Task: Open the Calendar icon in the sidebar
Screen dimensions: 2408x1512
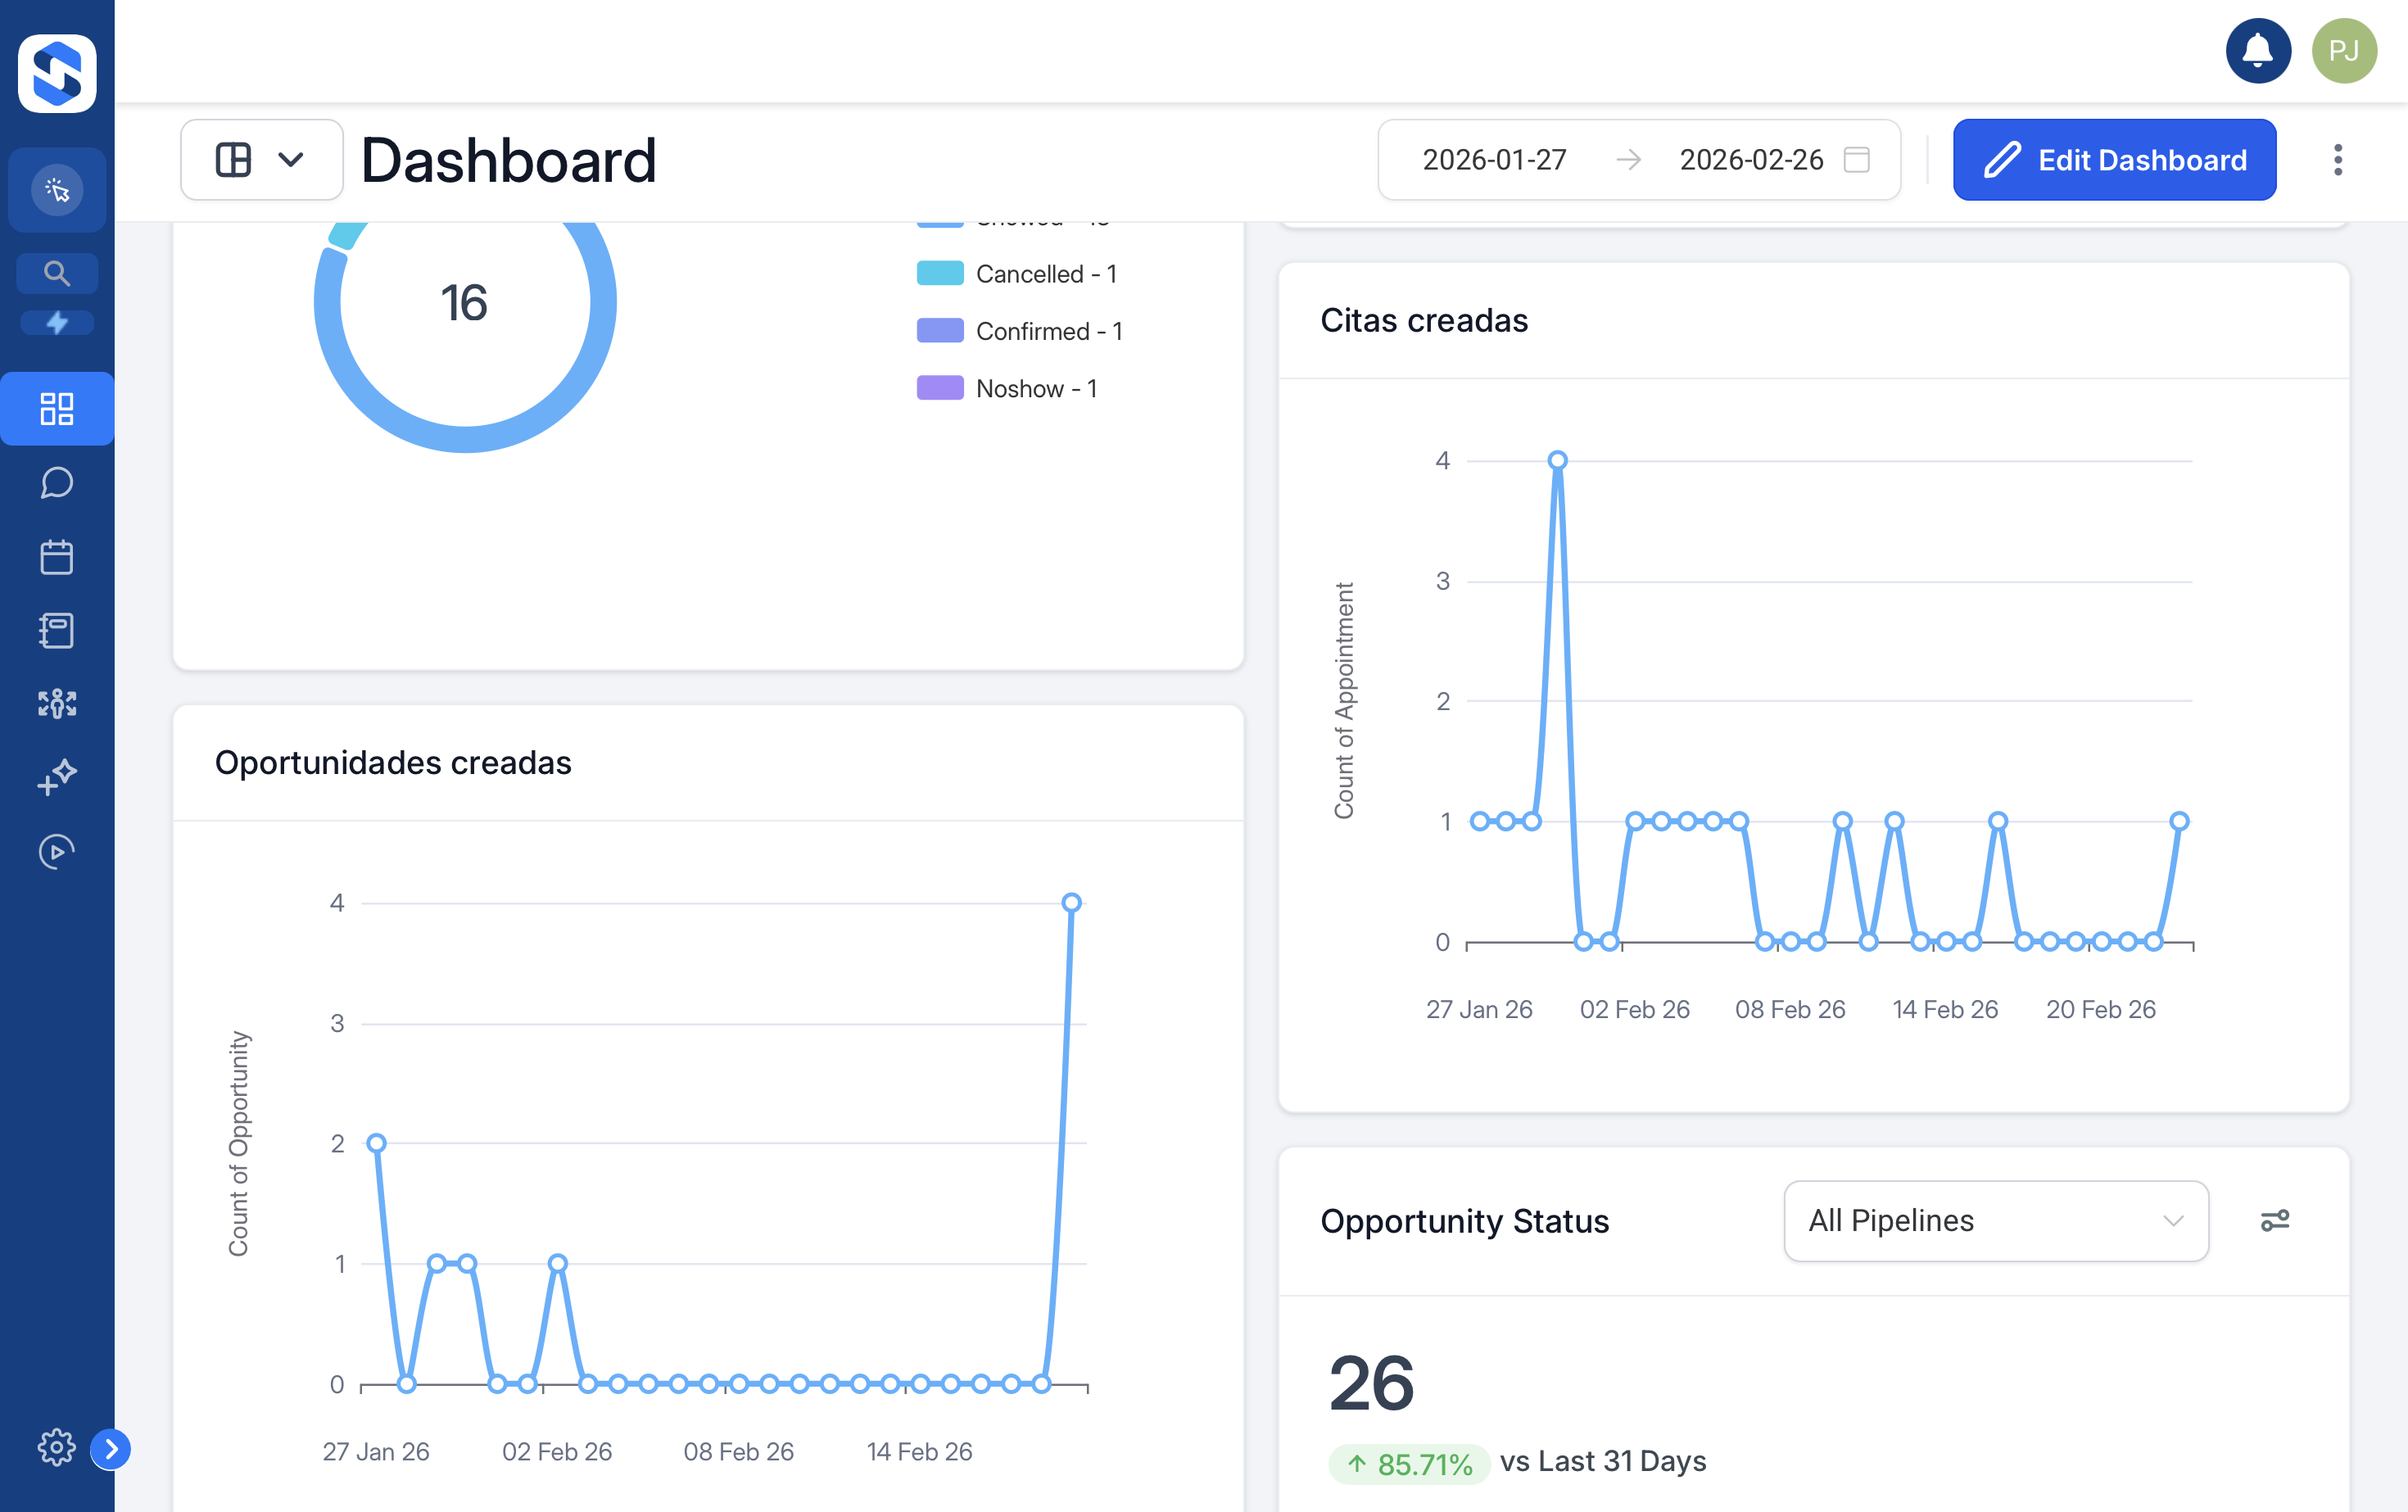Action: click(57, 557)
